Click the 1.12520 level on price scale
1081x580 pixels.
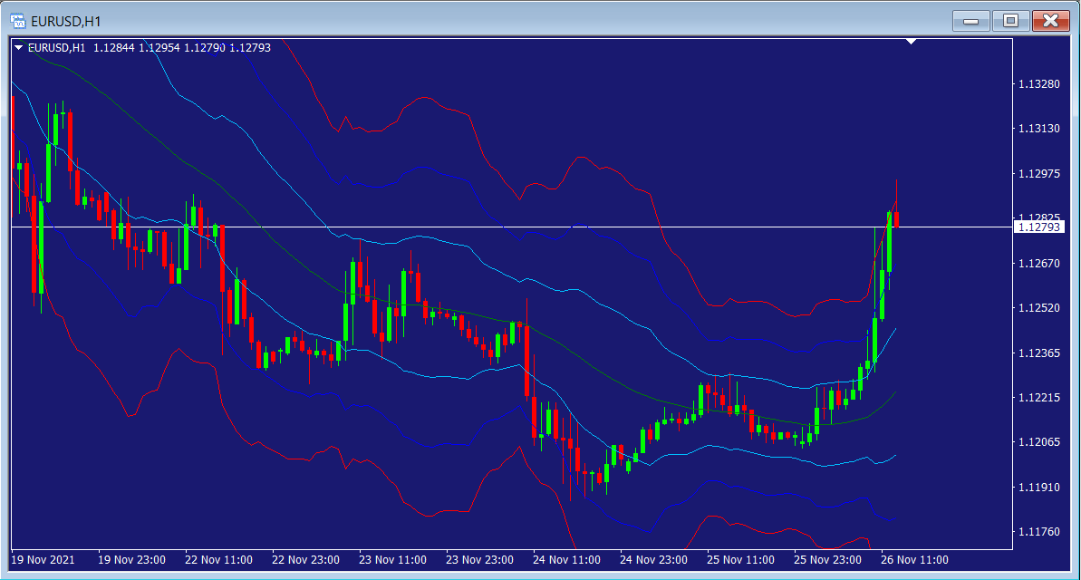tap(1038, 308)
